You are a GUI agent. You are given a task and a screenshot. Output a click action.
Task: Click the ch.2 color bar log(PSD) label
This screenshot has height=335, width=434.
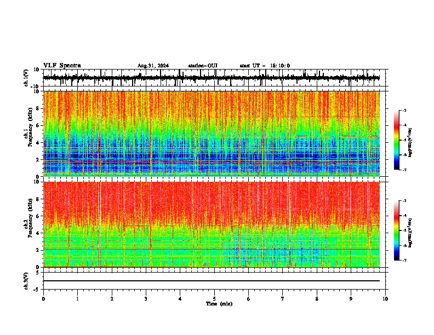pyautogui.click(x=410, y=233)
